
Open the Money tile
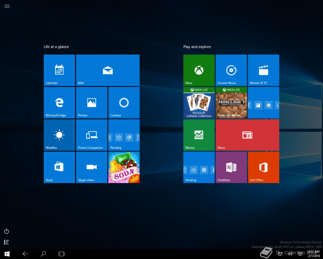coord(199,135)
